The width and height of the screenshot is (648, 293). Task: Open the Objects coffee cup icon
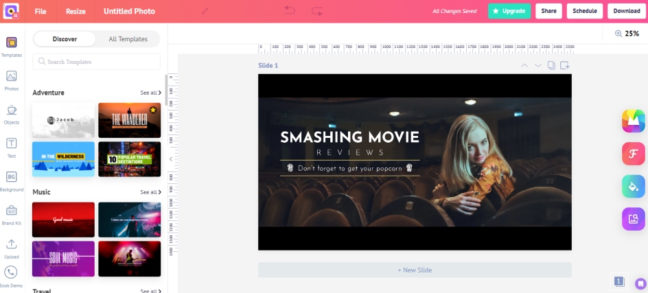[x=12, y=110]
